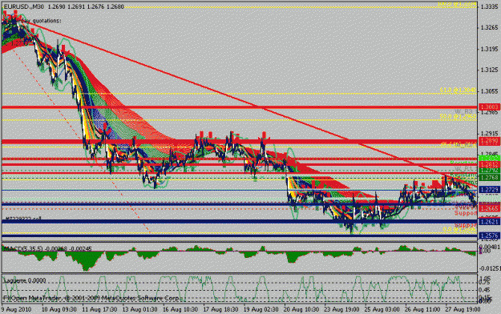Click the 61.8 @1.3048 Fibonacci label

(x=459, y=91)
